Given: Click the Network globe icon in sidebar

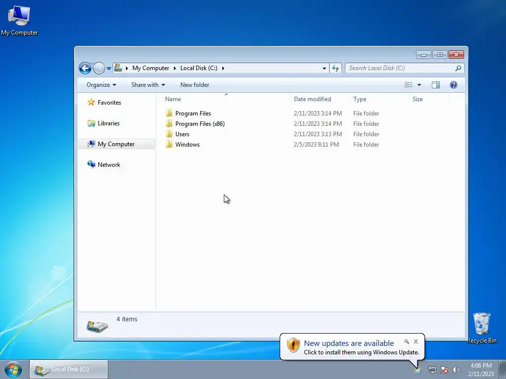Looking at the screenshot, I should (x=91, y=164).
